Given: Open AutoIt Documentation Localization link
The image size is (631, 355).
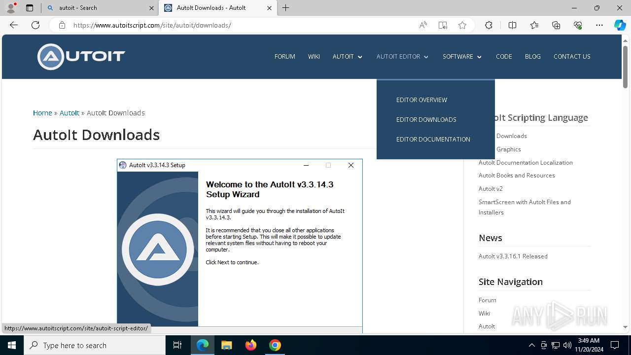Looking at the screenshot, I should click(x=526, y=162).
